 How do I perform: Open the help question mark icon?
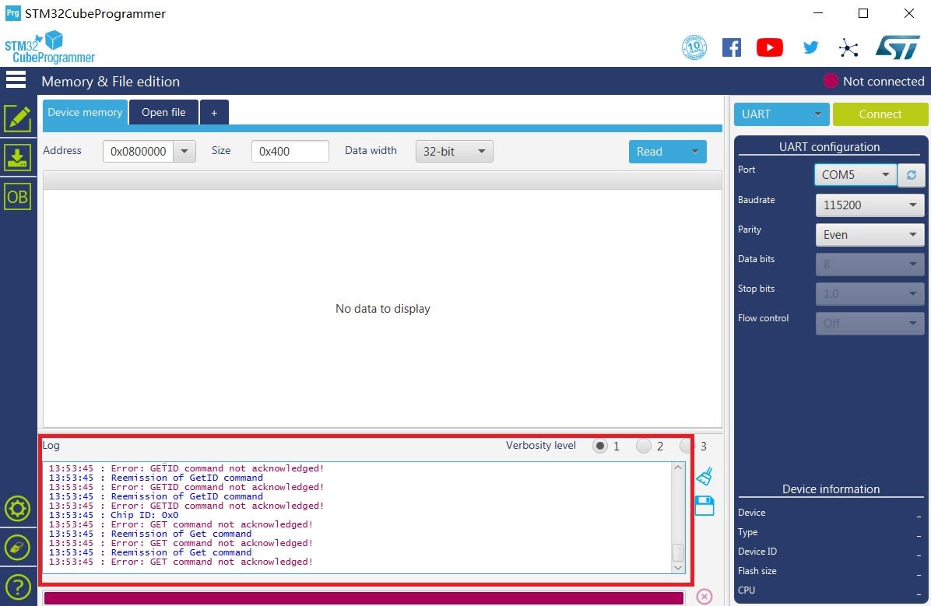[x=18, y=587]
